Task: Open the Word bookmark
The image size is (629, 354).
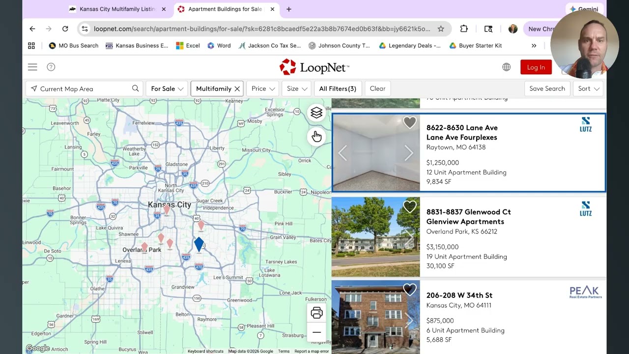Action: (219, 46)
